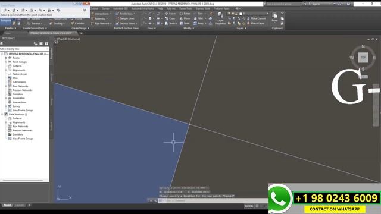Image resolution: width=381 pixels, height=214 pixels.
Task: Click the Toolspace help icon
Action: click(46, 43)
